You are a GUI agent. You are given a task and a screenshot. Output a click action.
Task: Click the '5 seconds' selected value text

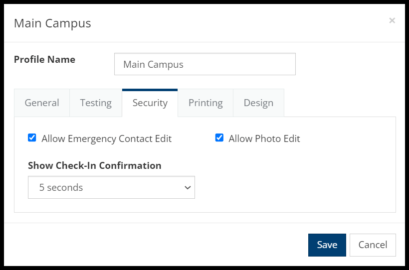(61, 187)
